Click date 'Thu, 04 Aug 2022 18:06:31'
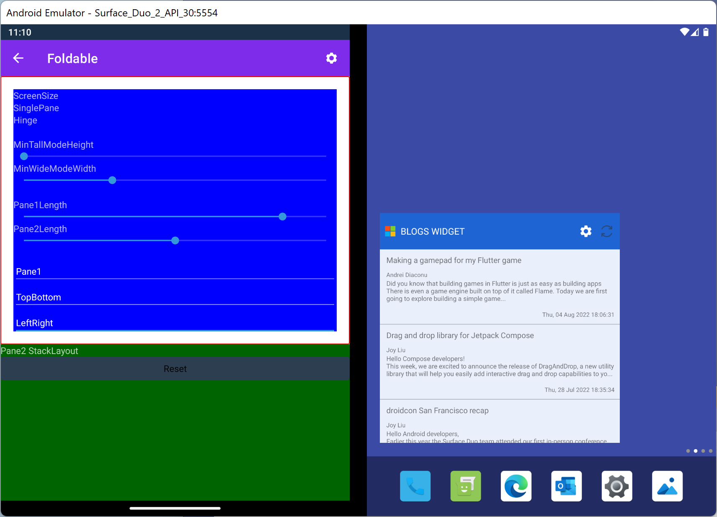Viewport: 717px width, 517px height. click(578, 315)
